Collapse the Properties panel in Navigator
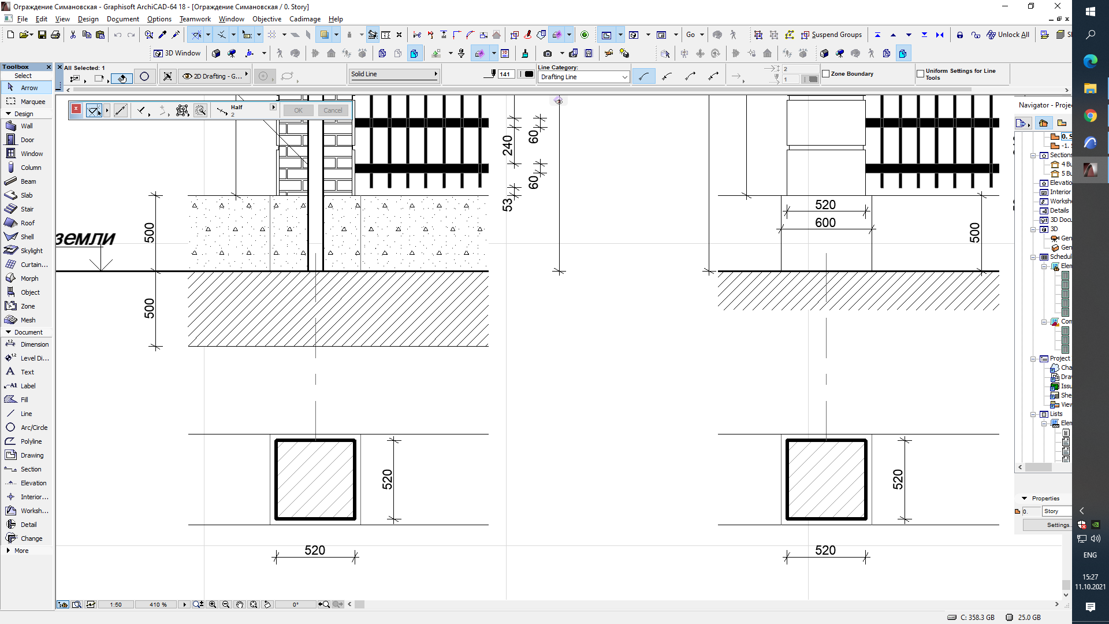The image size is (1109, 624). pyautogui.click(x=1025, y=498)
